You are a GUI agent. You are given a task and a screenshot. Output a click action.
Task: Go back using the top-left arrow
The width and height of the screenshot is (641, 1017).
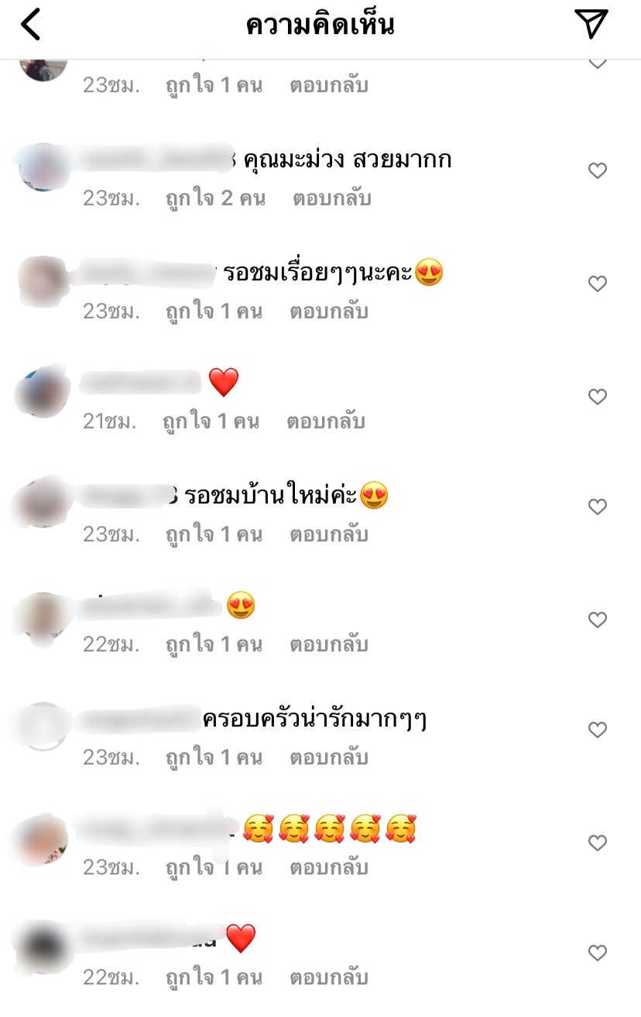(30, 25)
